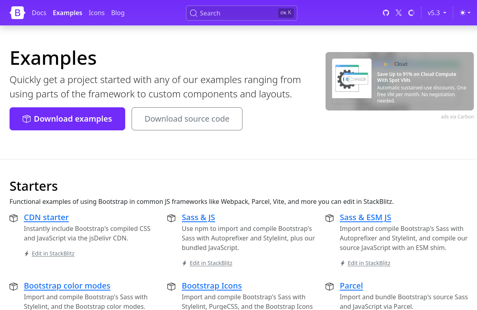Open Blog in the navbar
The image size is (477, 310).
(x=118, y=13)
